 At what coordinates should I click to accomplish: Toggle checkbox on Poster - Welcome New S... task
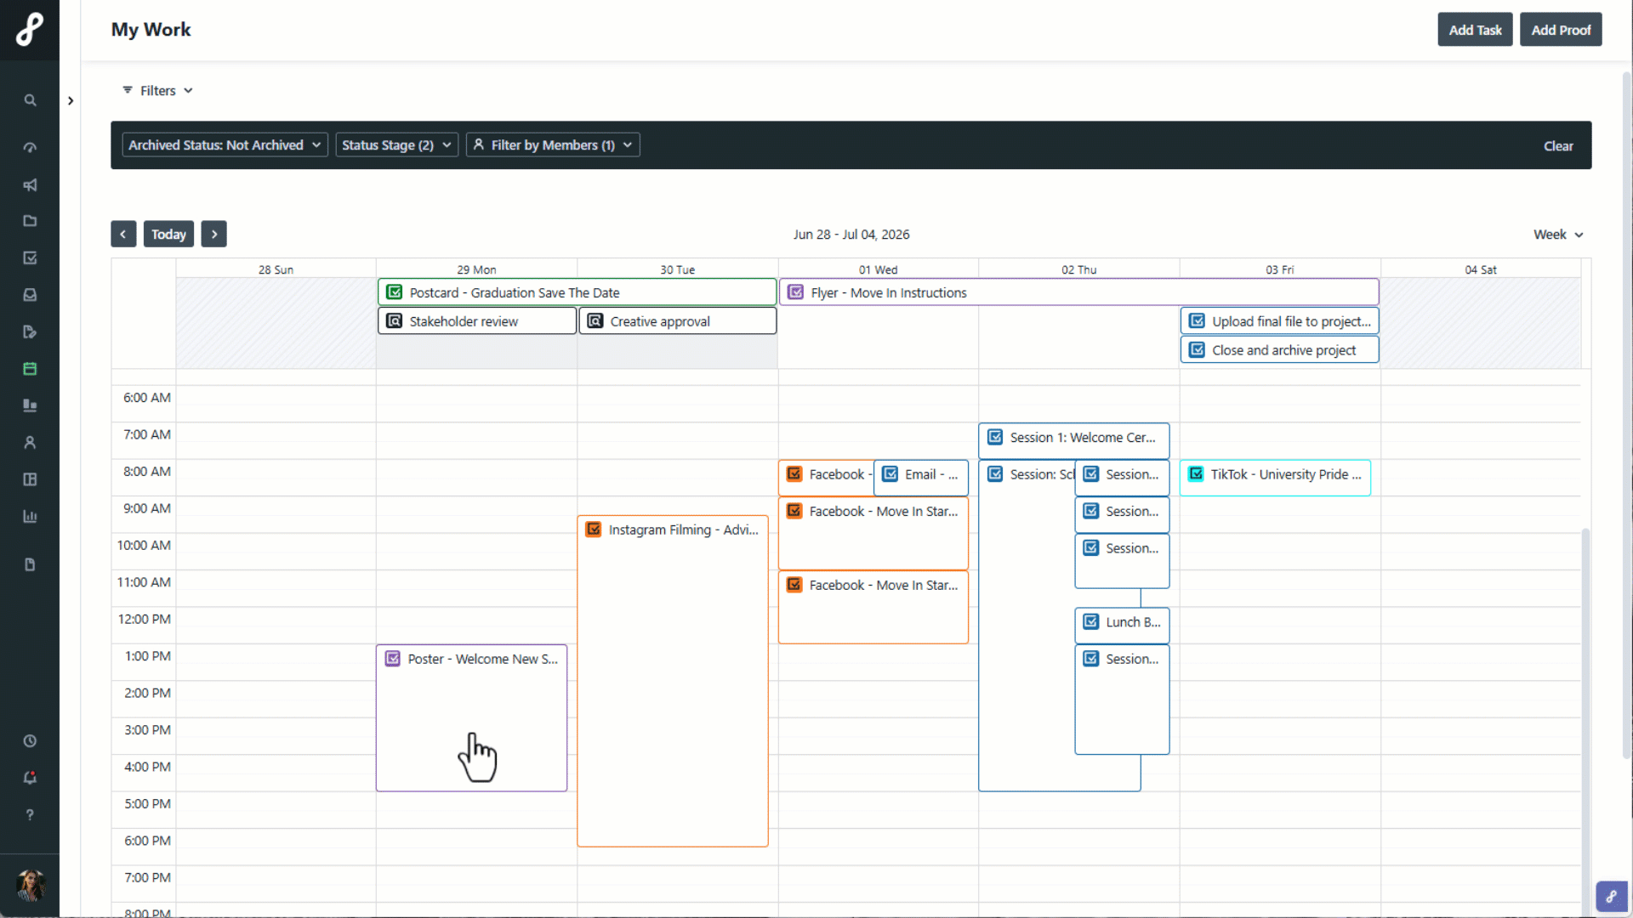(393, 659)
